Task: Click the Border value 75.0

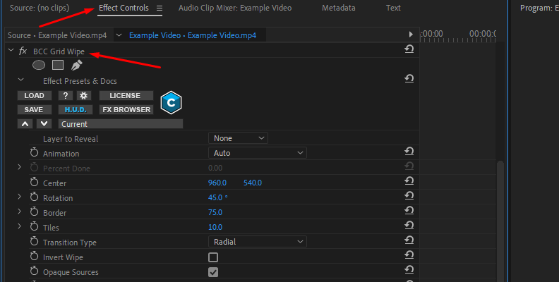Action: pos(215,212)
